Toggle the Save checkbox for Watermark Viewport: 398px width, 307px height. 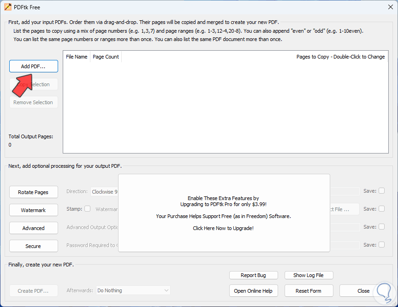point(381,209)
